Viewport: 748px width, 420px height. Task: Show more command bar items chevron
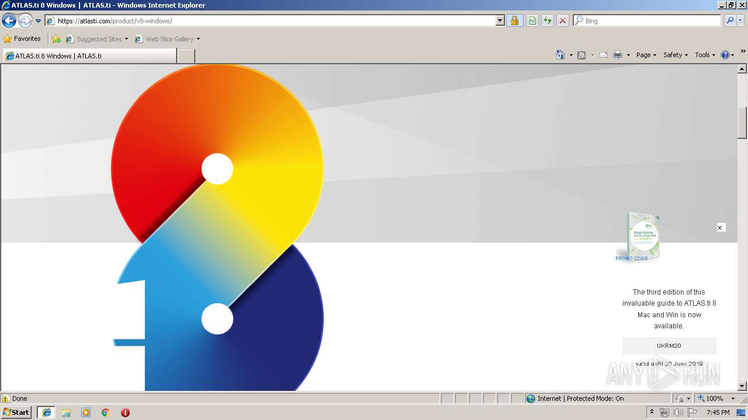click(743, 51)
